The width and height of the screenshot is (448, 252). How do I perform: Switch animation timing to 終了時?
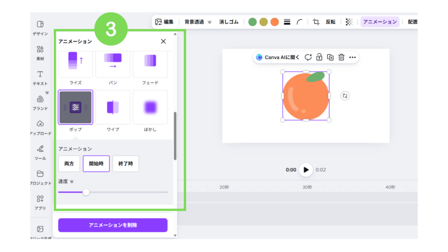tap(126, 164)
